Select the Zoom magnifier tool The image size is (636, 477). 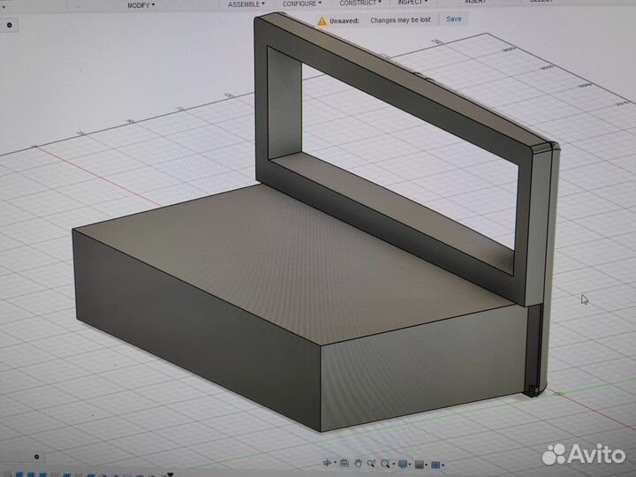371,463
